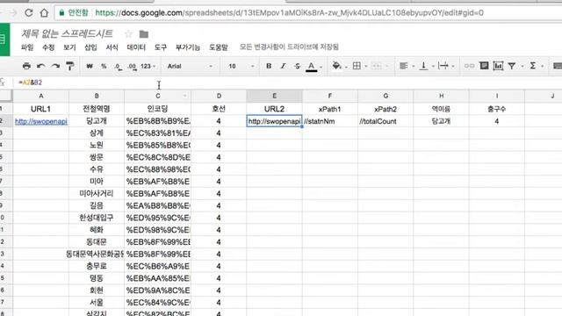Click the move to folder icon
562x316 pixels.
click(x=144, y=34)
